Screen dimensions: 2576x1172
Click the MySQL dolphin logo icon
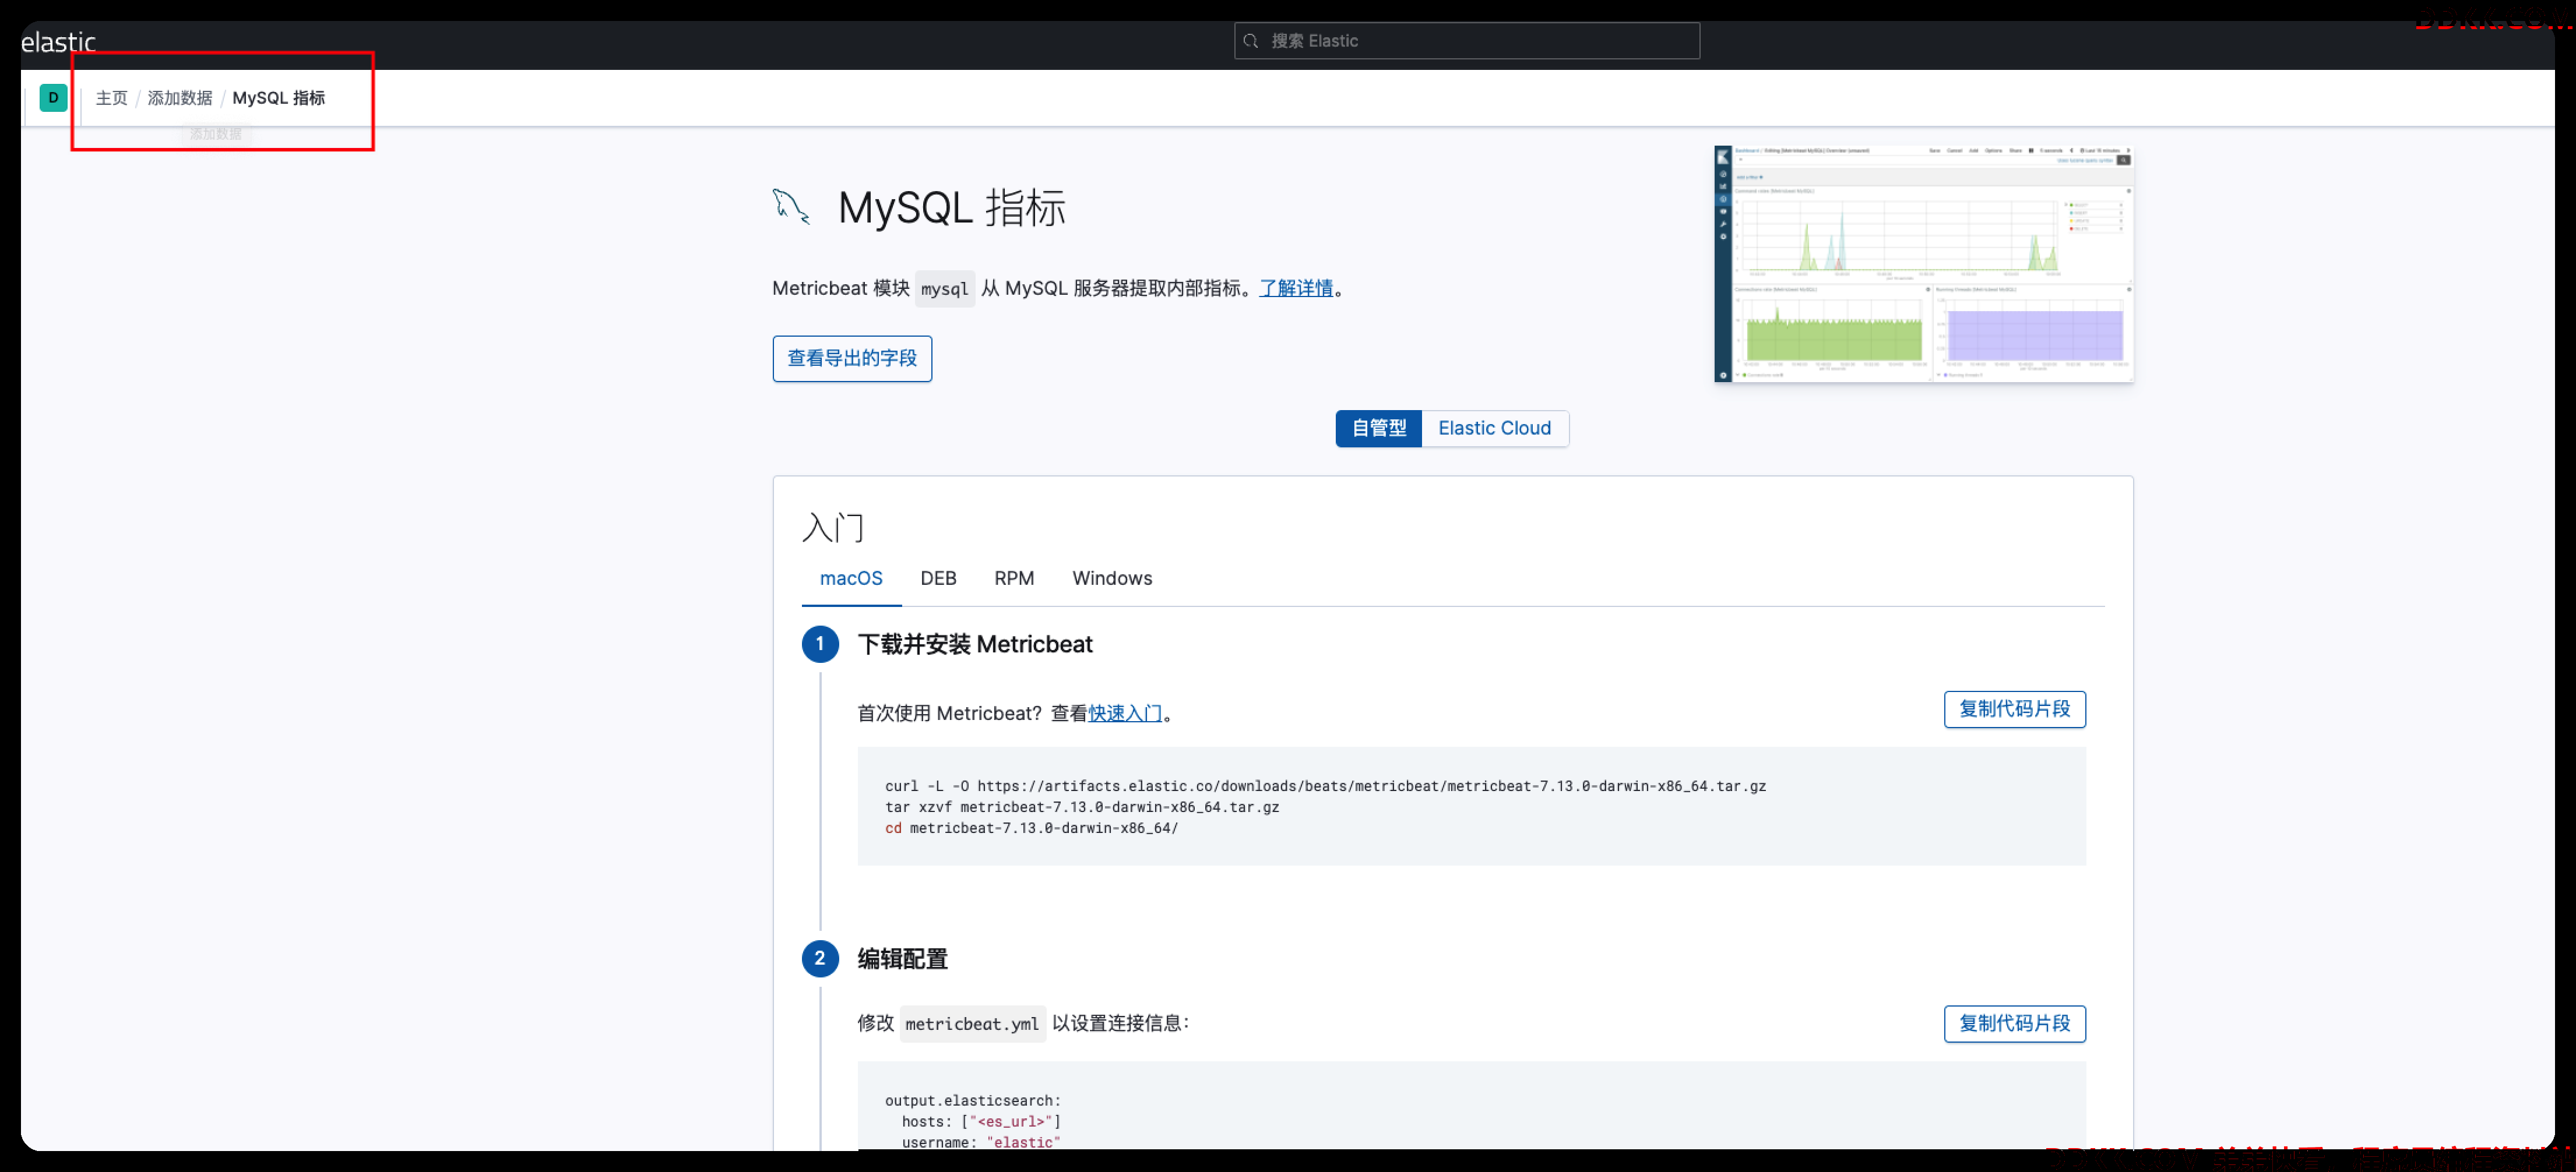click(791, 207)
